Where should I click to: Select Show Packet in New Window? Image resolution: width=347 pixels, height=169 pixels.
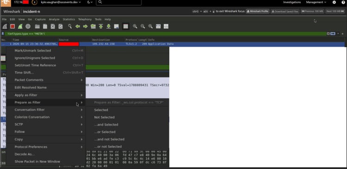46,162
